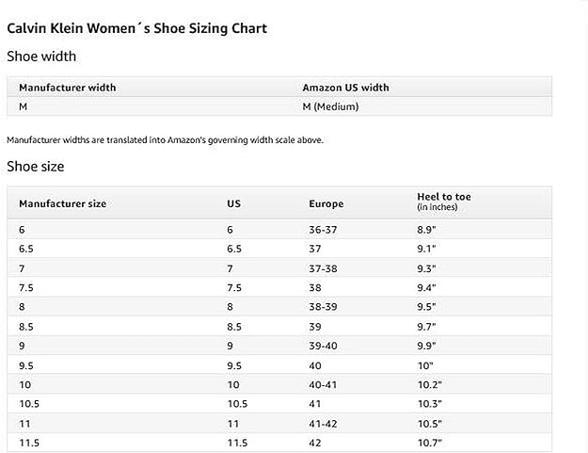Select the Europe size 36-37 cell
Viewport: 588px width, 453px height.
click(x=324, y=230)
